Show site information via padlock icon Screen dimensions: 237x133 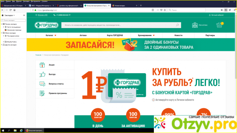click(x=35, y=10)
